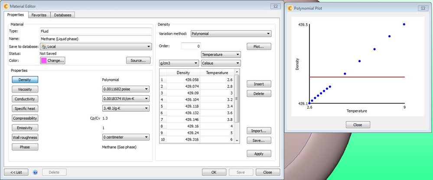The image size is (433, 180).
Task: Click the Import... button
Action: [259, 131]
